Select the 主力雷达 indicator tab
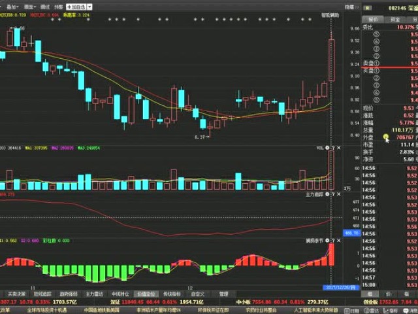The height and width of the screenshot is (314, 418). click(94, 294)
